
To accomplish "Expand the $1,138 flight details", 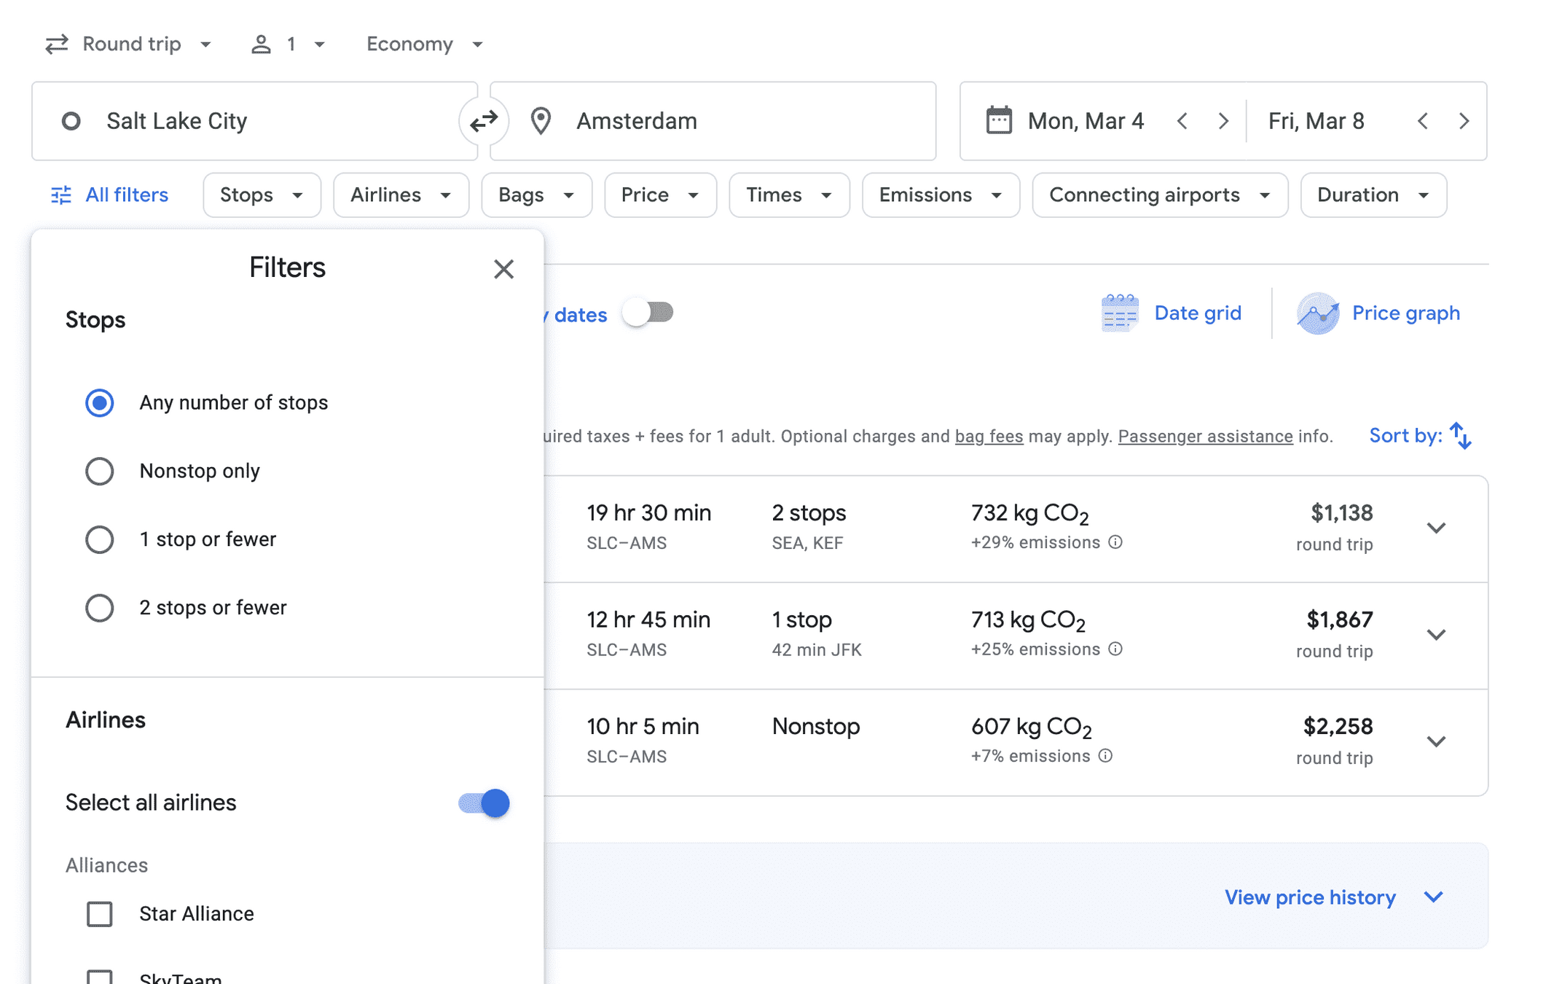I will pyautogui.click(x=1435, y=528).
